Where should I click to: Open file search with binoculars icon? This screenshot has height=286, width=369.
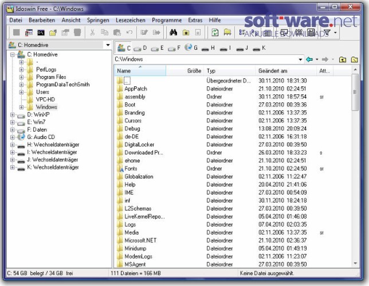coord(174,33)
